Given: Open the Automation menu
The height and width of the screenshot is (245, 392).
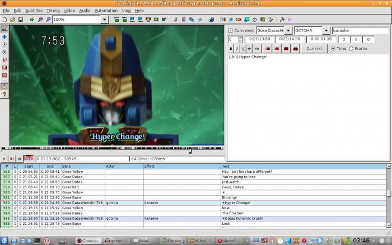Looking at the screenshot, I should click(106, 11).
